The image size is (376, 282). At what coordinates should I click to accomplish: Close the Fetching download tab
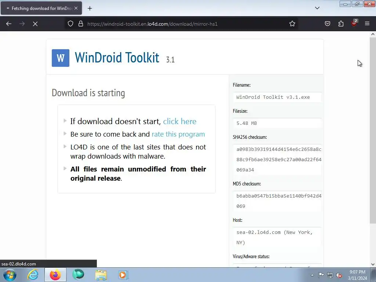pos(76,8)
